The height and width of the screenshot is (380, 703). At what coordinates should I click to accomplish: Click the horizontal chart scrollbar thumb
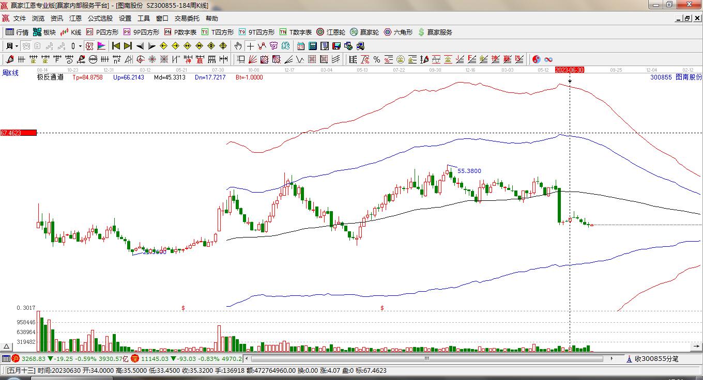[426, 358]
